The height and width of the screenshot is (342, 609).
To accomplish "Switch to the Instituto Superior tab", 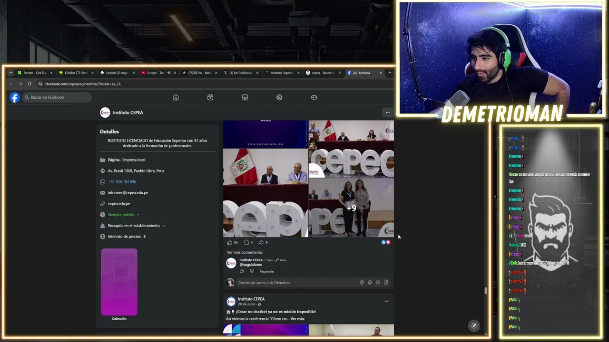I will 283,73.
